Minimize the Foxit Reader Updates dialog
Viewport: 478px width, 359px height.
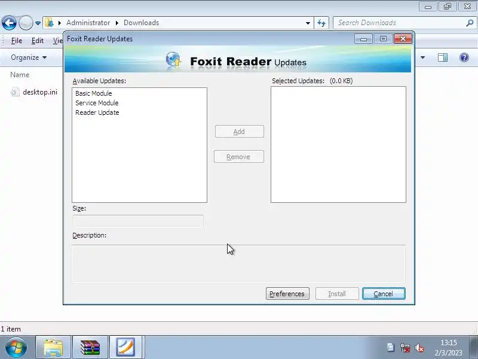[363, 39]
